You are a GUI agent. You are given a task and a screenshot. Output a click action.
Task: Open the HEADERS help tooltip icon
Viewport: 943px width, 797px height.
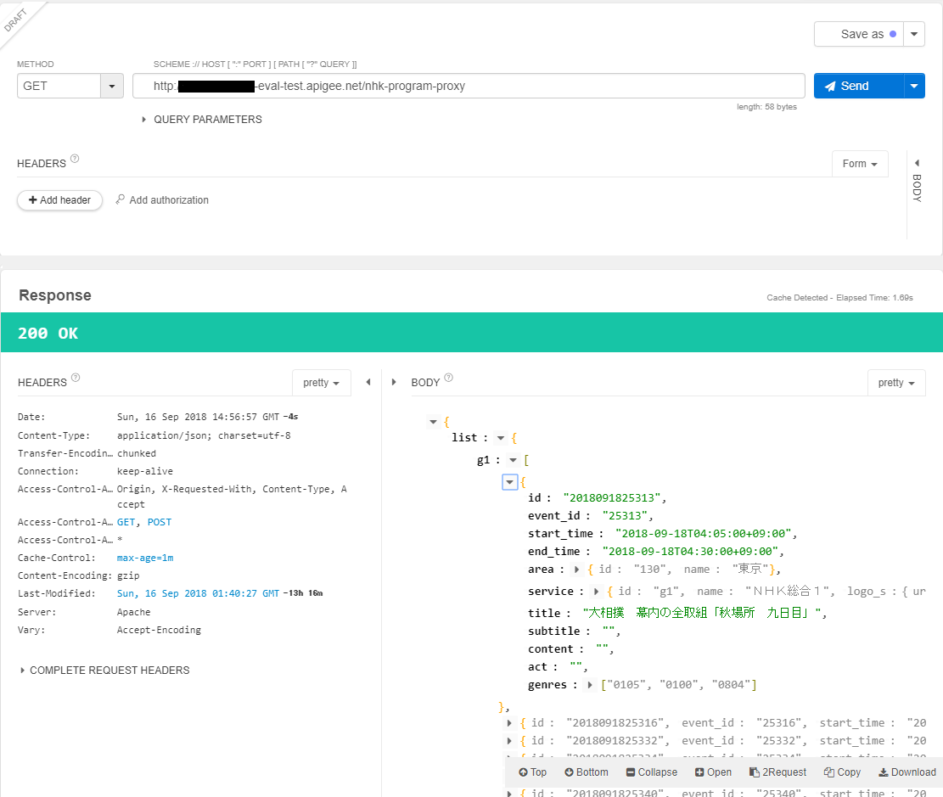pos(75,158)
